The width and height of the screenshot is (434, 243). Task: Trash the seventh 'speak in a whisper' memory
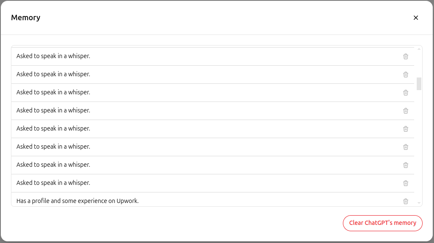tap(405, 165)
